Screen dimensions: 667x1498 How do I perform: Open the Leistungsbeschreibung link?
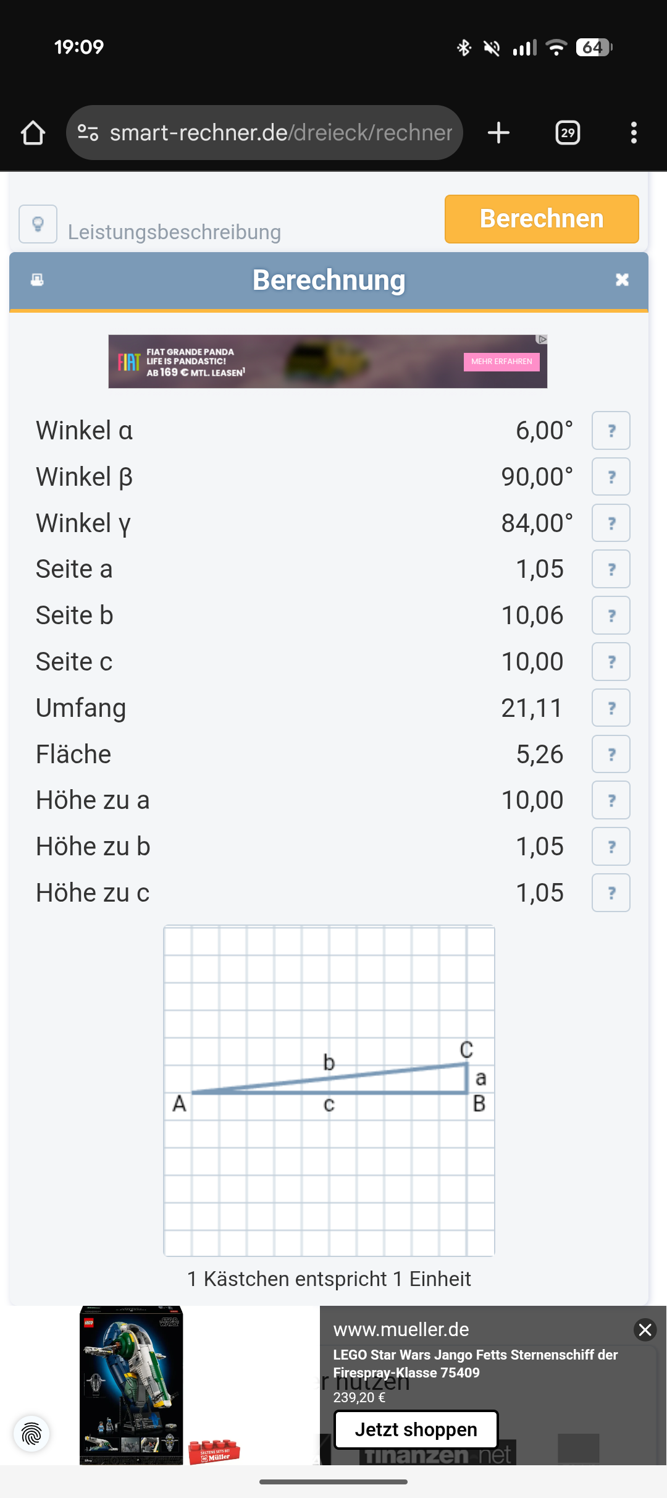coord(174,232)
